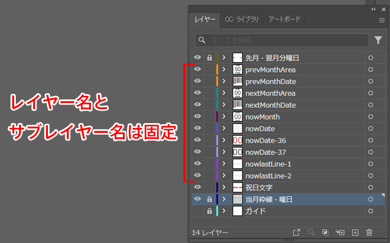The height and width of the screenshot is (243, 390).
Task: Select the prevMonthDate layer name
Action: 271,82
